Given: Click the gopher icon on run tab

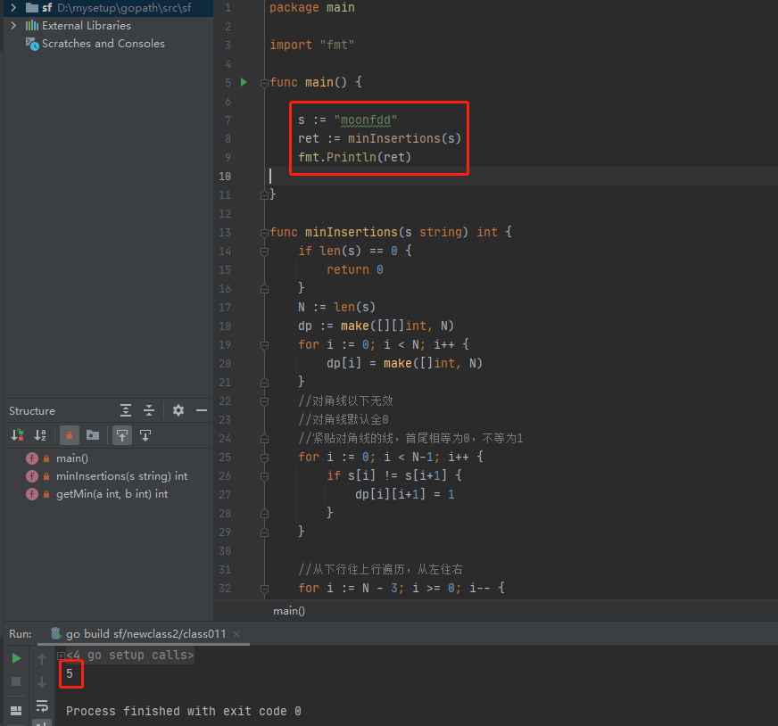Looking at the screenshot, I should (x=56, y=633).
